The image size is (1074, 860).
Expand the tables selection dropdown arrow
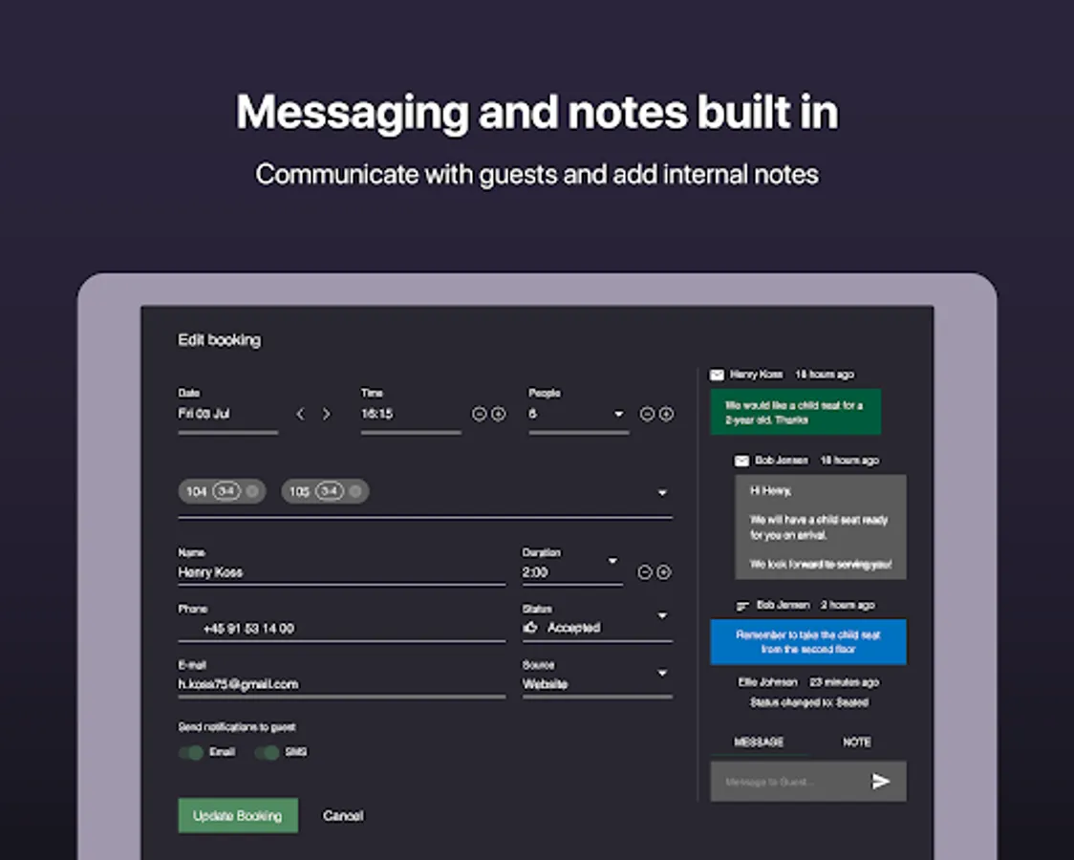coord(662,492)
